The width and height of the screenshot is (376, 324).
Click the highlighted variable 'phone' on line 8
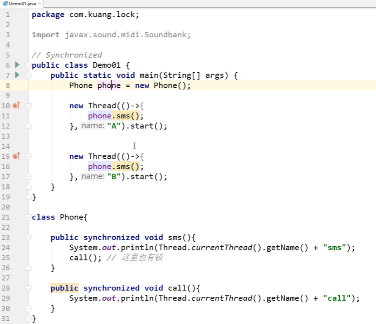109,85
